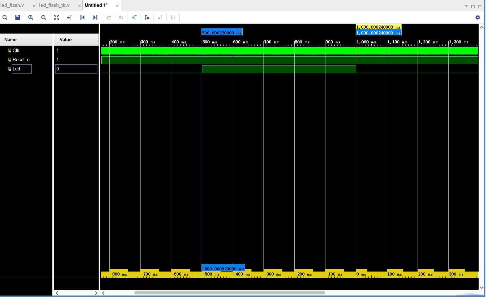
Task: Close the Untitled 1* tab
Action: click(x=117, y=6)
